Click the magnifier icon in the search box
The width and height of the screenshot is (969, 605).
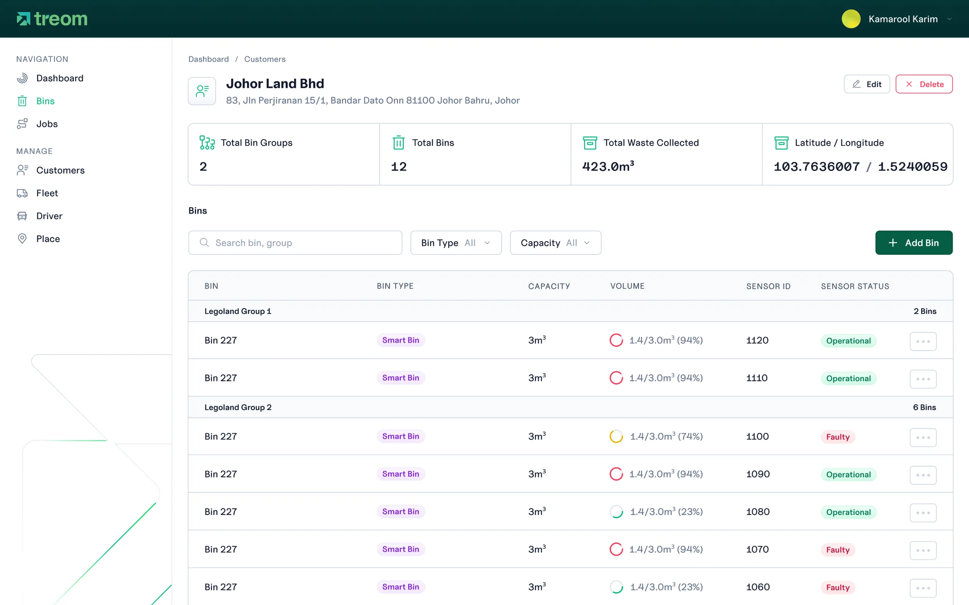[204, 242]
